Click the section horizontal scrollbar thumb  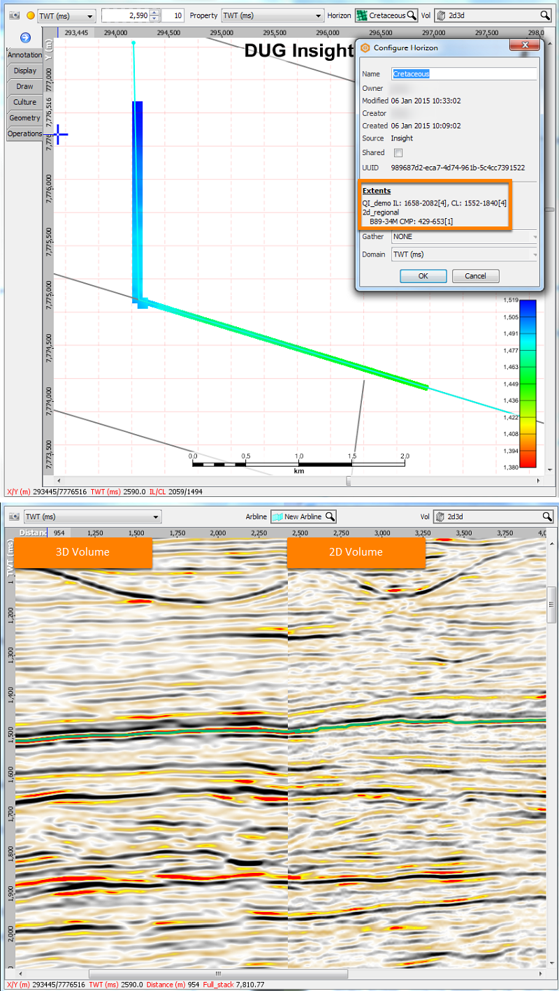coord(218,973)
